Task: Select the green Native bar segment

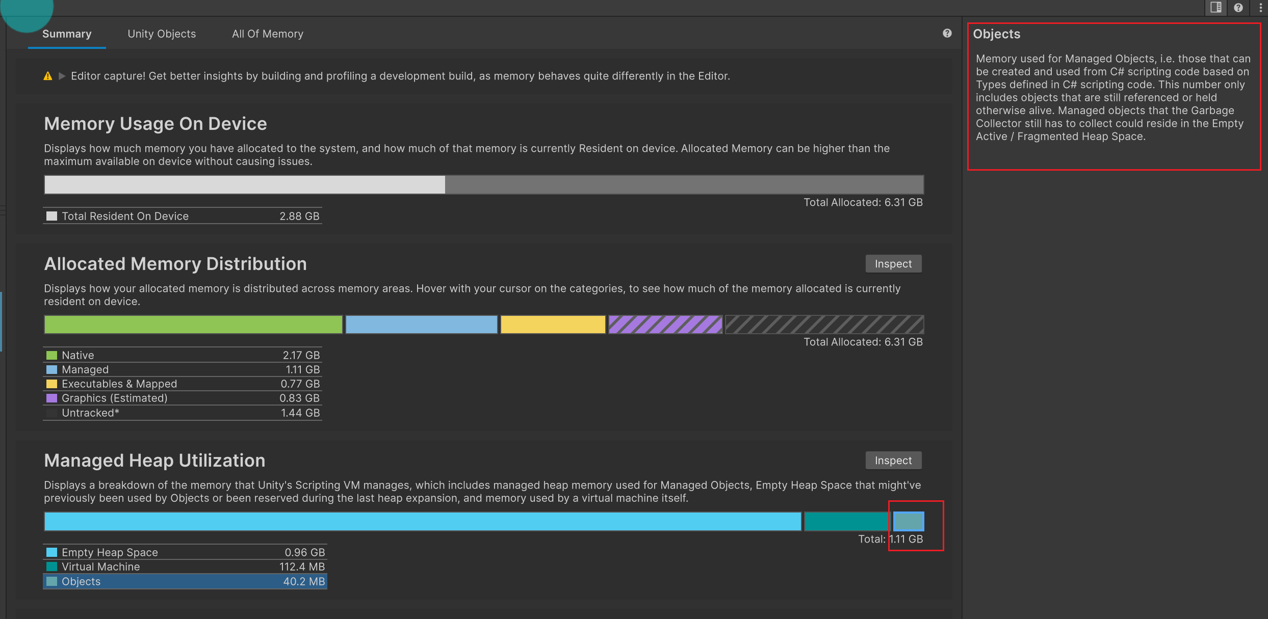Action: [x=193, y=325]
